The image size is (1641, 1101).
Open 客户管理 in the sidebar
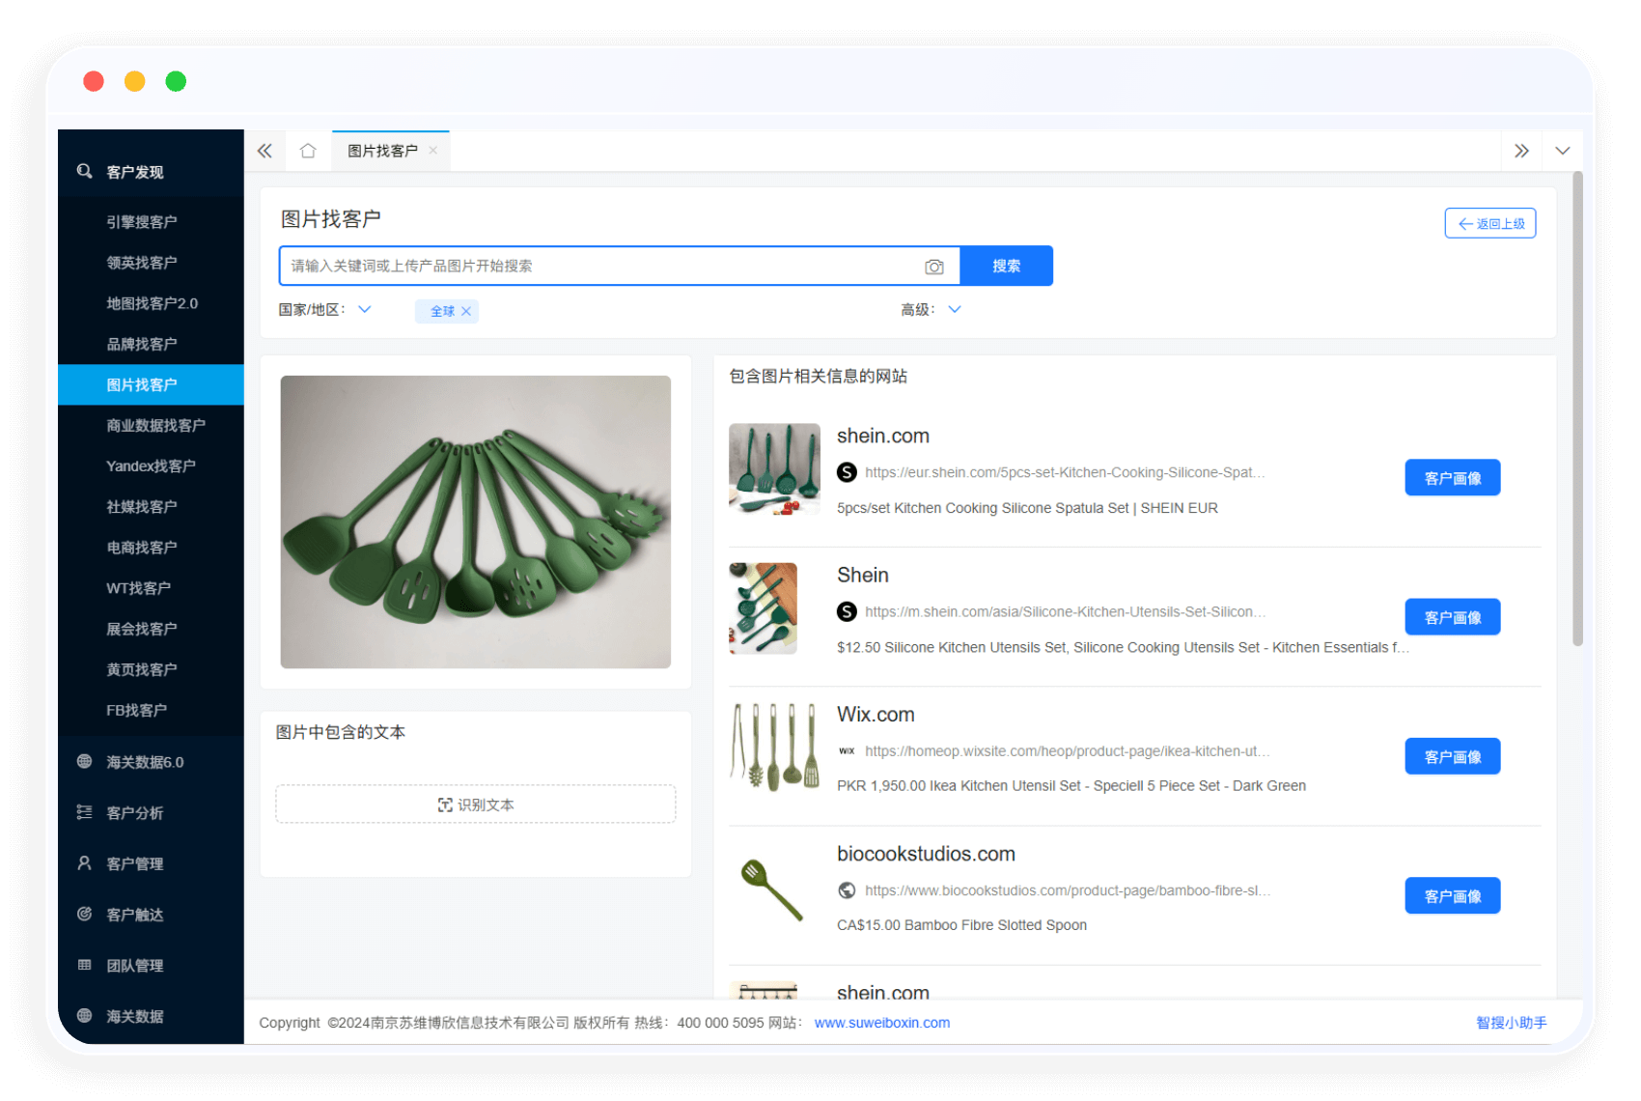134,863
